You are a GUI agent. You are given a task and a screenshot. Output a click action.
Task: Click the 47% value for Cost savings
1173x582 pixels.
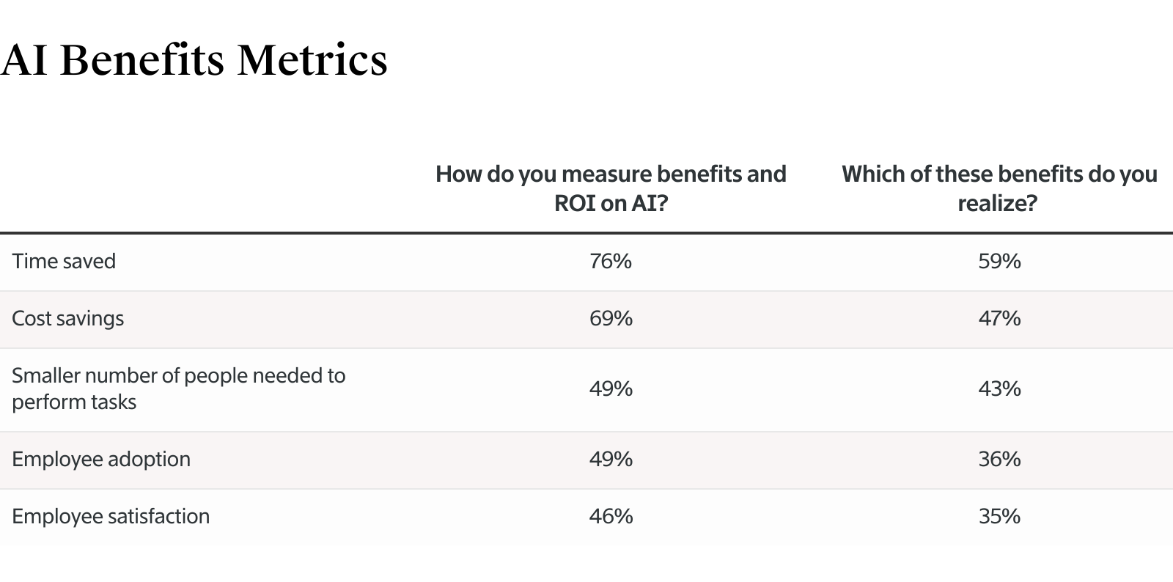pyautogui.click(x=999, y=319)
